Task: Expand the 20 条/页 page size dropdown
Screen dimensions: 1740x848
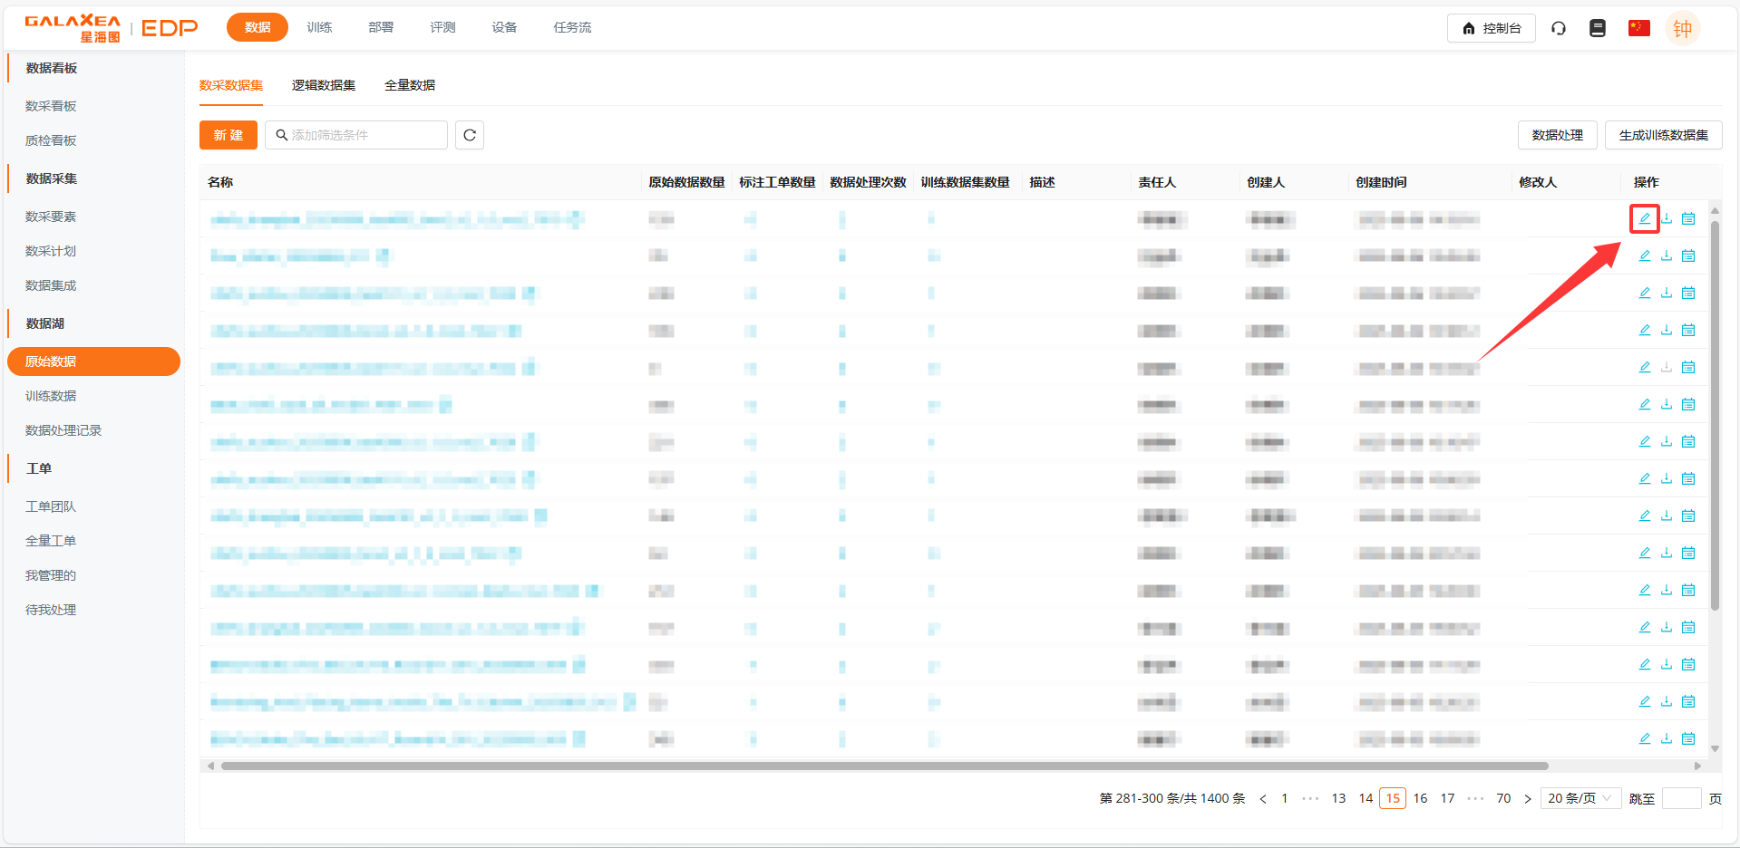Action: tap(1580, 798)
